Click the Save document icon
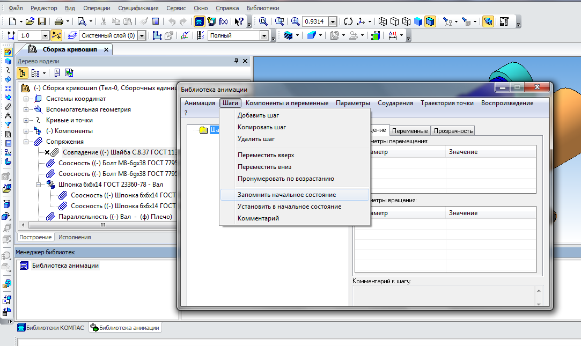Screen dimensions: 581x346 41,21
